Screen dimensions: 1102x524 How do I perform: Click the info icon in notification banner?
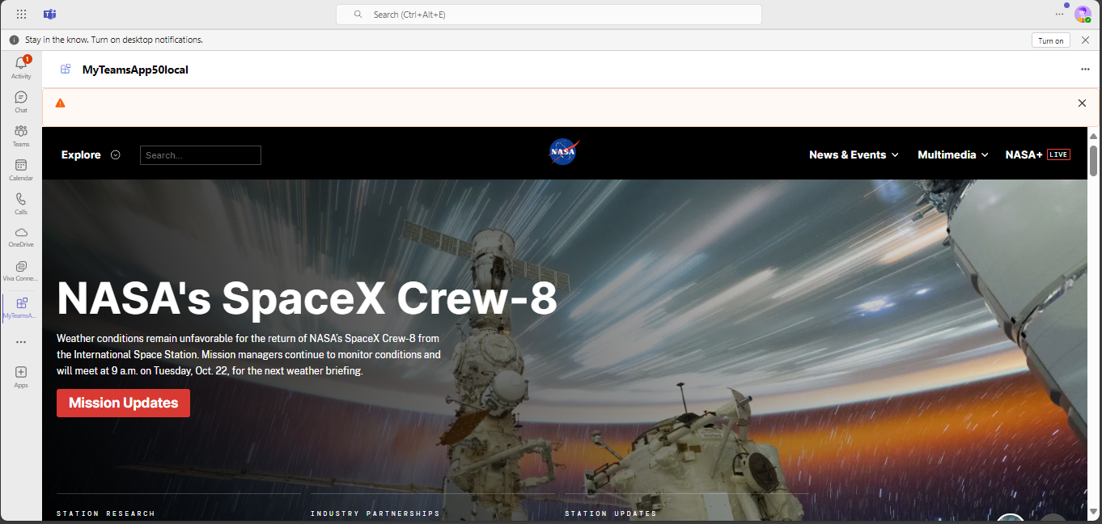(14, 40)
